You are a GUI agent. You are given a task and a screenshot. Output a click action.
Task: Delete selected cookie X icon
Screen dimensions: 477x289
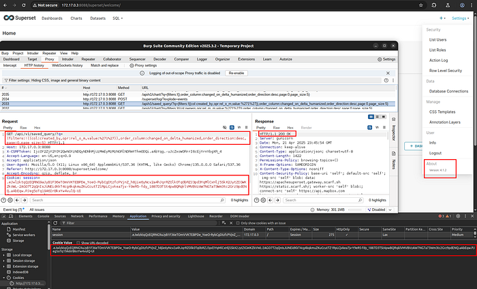[231, 223]
